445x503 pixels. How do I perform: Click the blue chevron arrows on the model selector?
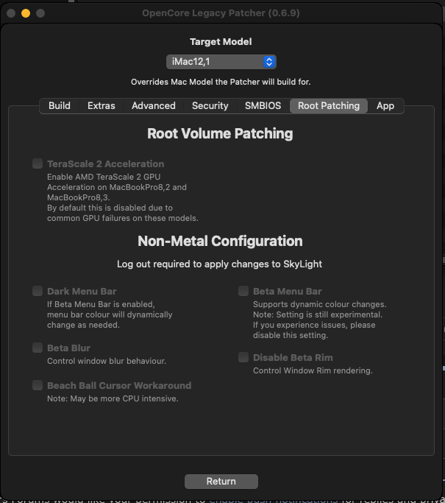[269, 62]
